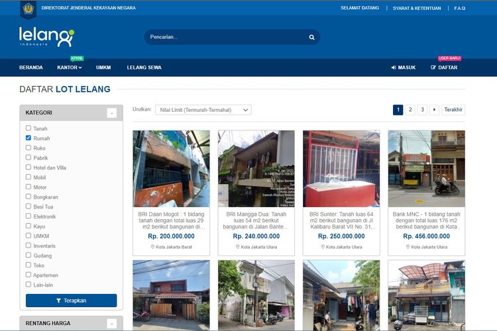Click DAFTAR to register
This screenshot has height=331, width=497.
point(444,68)
